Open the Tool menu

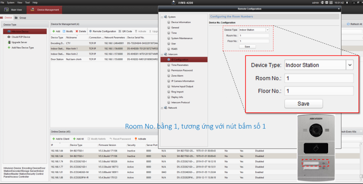pyautogui.click(x=27, y=3)
